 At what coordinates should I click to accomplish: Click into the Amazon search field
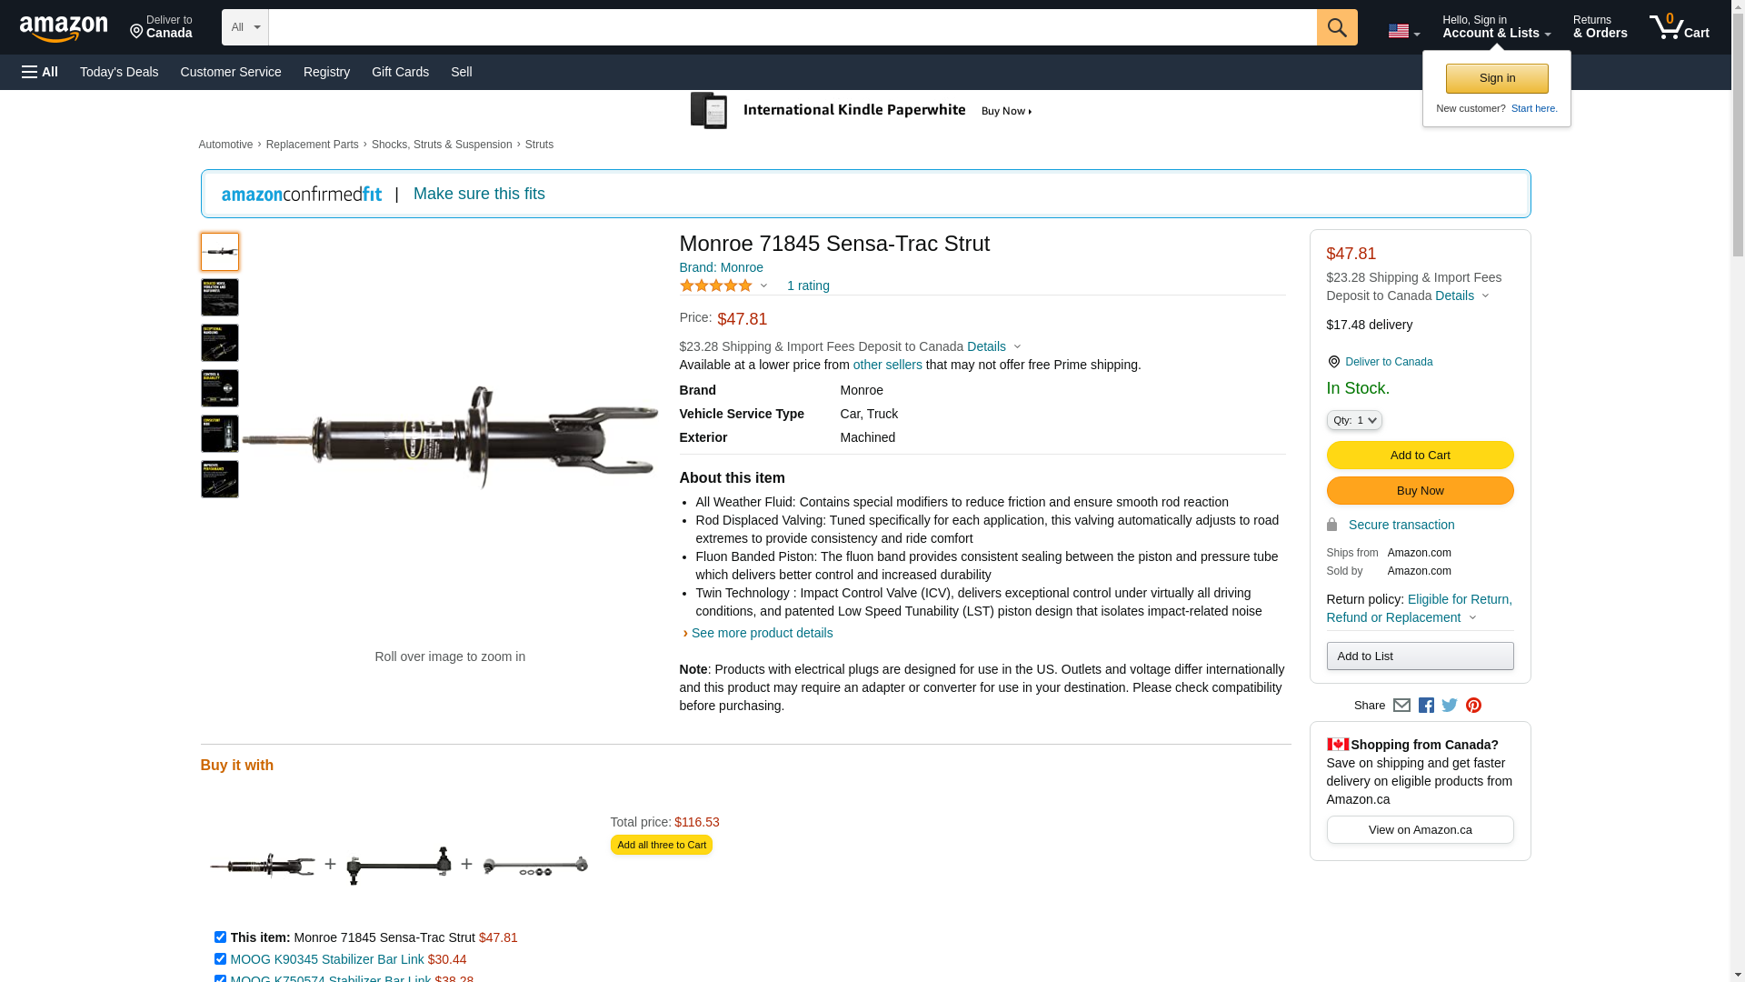pos(792,27)
